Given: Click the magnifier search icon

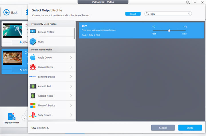Looking at the screenshot, I should coord(147,13).
